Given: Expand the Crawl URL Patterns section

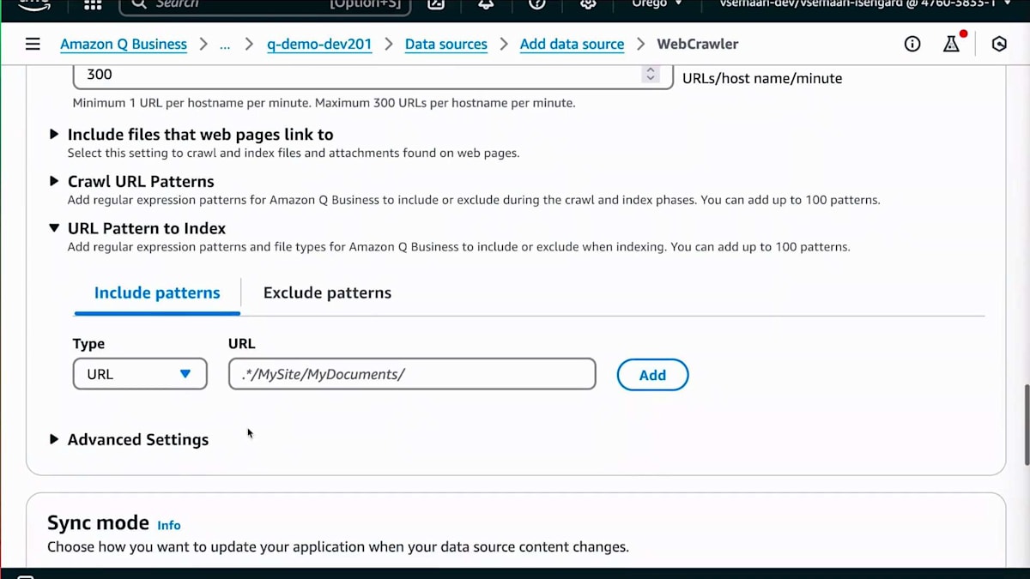Looking at the screenshot, I should click(141, 182).
